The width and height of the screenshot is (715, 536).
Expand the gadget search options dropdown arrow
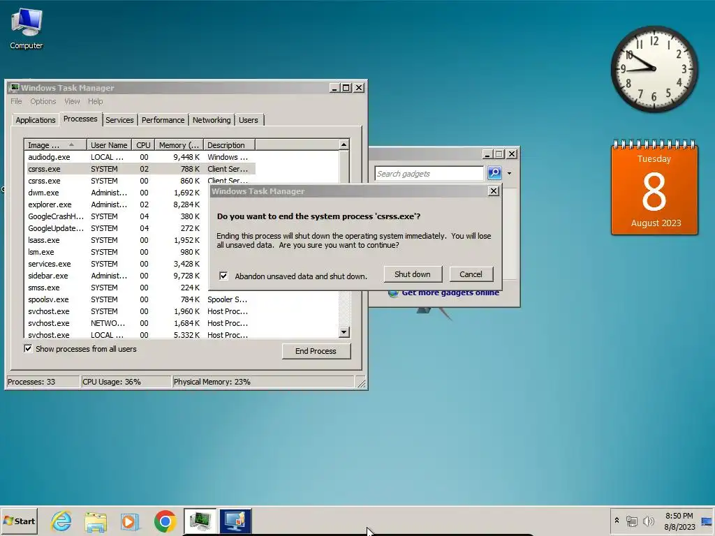point(509,173)
